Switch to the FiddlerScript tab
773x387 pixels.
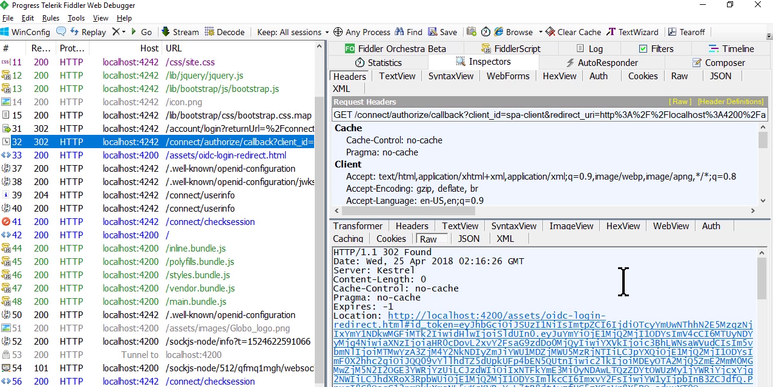coord(511,48)
